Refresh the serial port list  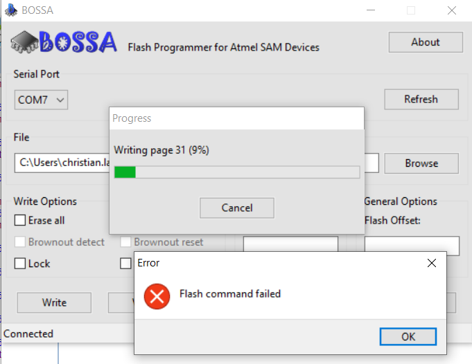tap(421, 99)
